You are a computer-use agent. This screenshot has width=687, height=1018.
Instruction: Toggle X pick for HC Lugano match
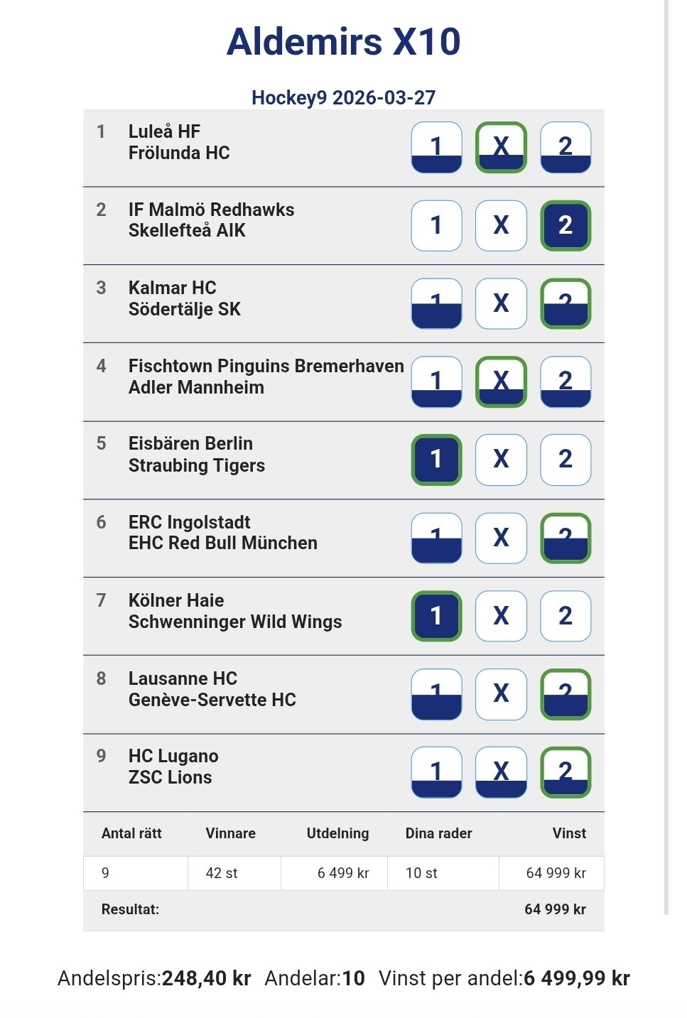tap(501, 772)
